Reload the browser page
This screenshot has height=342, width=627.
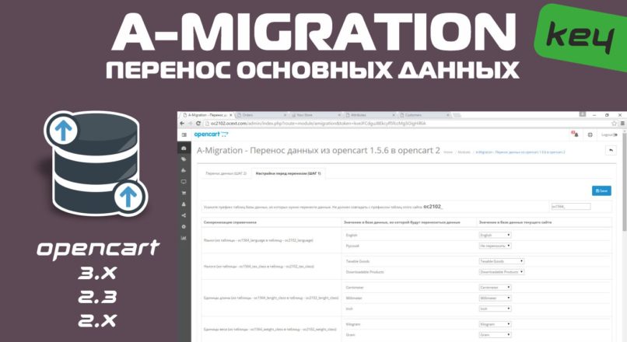tap(198, 124)
